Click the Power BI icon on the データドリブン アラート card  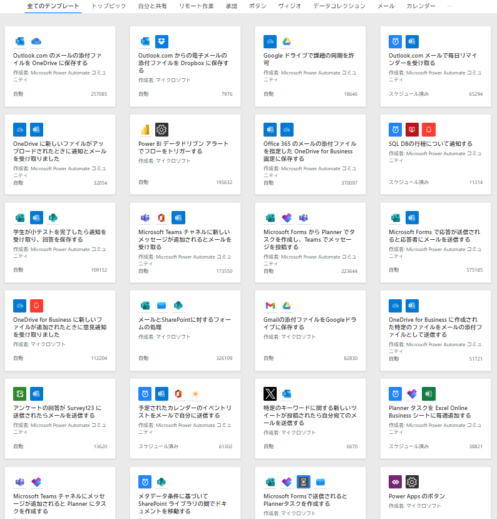pyautogui.click(x=145, y=130)
